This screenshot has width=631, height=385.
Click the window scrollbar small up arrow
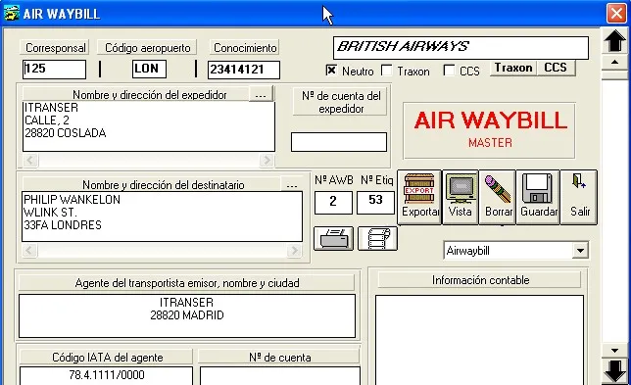click(614, 63)
